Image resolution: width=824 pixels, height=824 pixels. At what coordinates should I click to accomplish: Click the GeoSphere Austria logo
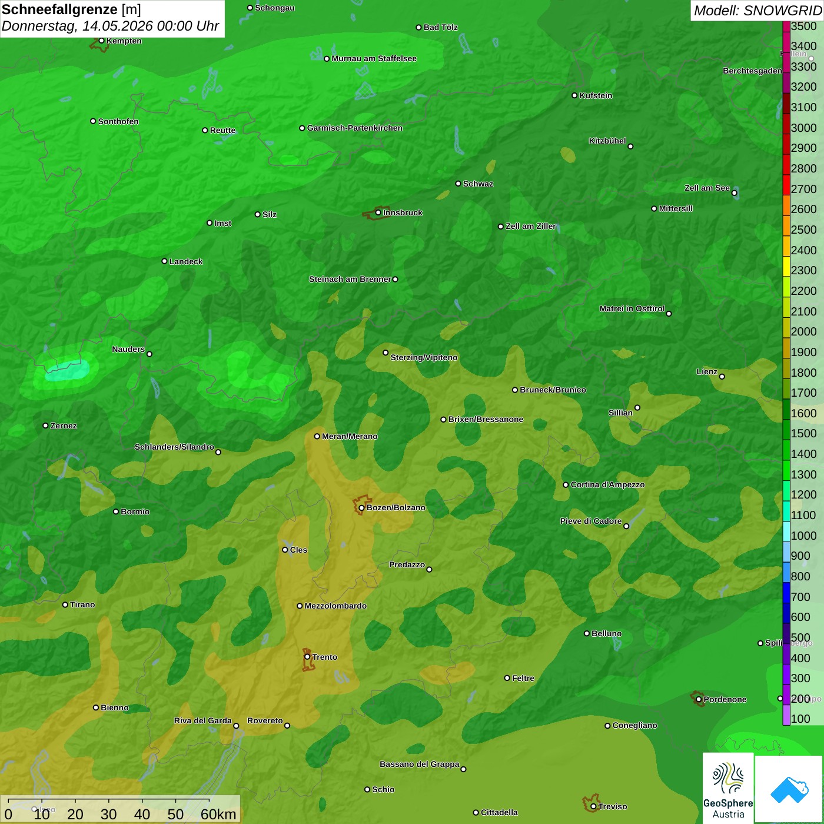pos(728,788)
